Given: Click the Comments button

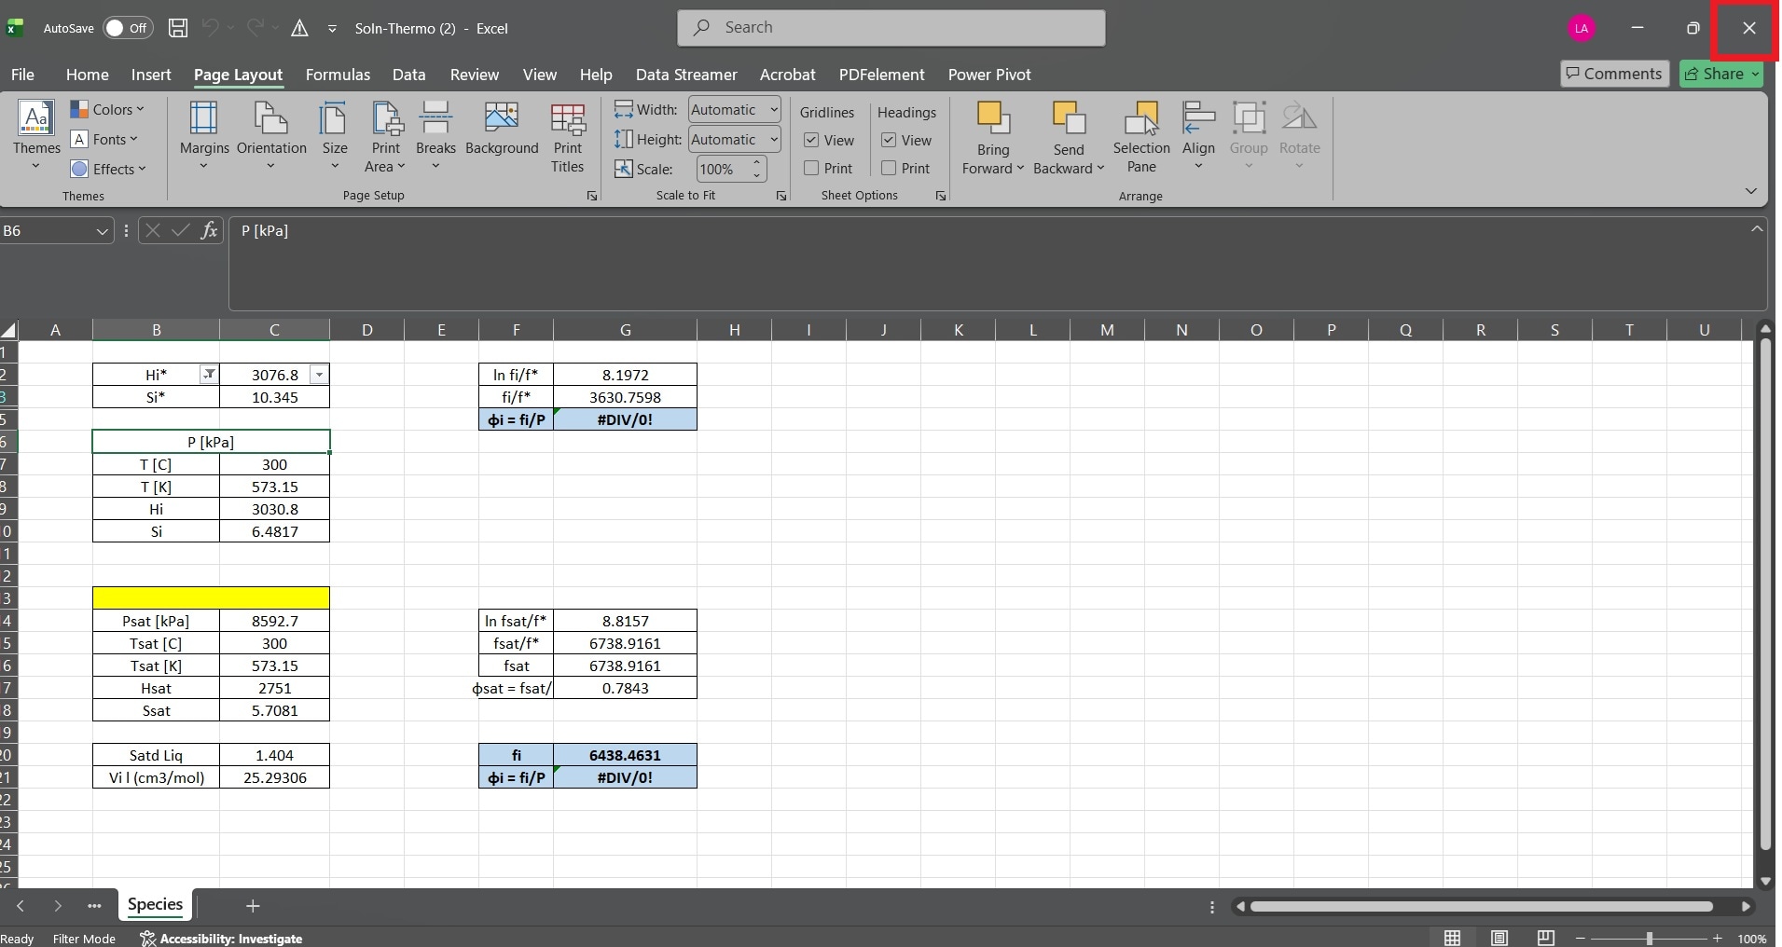Looking at the screenshot, I should (x=1613, y=74).
